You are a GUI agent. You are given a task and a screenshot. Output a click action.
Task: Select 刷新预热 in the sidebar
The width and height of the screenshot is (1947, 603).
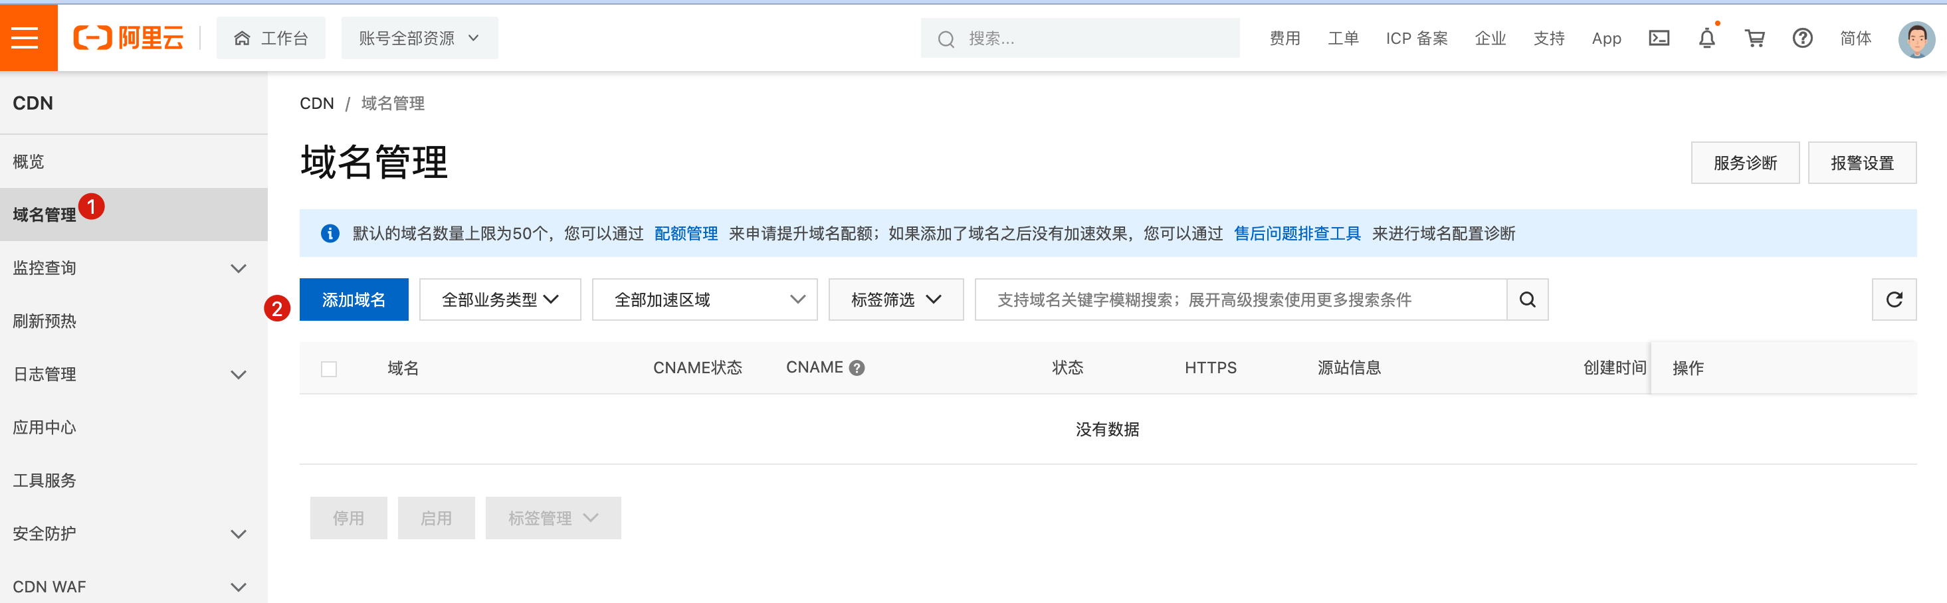click(x=45, y=321)
